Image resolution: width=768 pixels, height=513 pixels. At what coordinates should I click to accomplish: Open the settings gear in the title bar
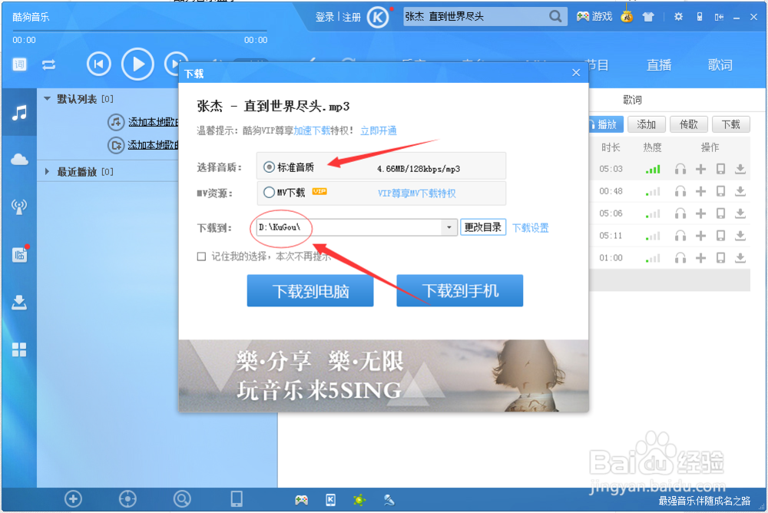[678, 15]
